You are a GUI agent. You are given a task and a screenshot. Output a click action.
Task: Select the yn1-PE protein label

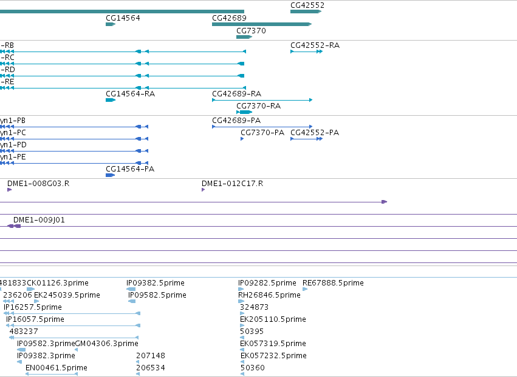tap(13, 157)
